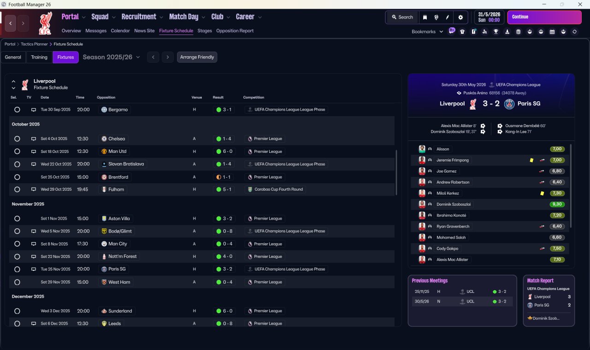Open the Tactics Planner breadcrumb link
Screen dimensions: 590x350
(34, 44)
